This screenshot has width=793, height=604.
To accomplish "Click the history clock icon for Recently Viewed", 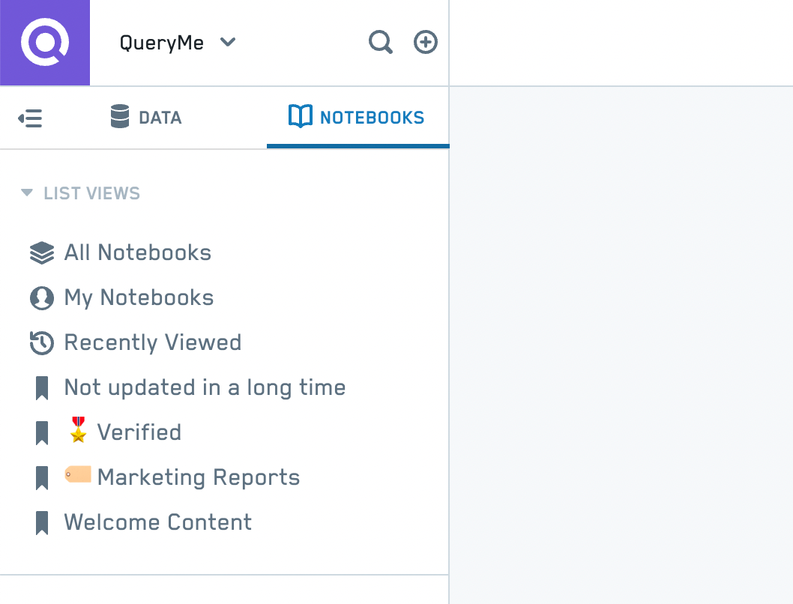I will [x=42, y=343].
